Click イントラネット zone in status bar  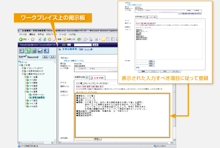pos(160,146)
